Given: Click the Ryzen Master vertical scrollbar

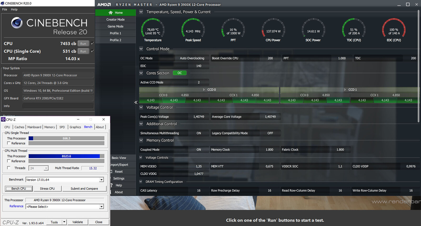Looking at the screenshot, I should click(418, 66).
